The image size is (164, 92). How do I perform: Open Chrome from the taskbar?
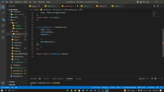[x=71, y=90]
